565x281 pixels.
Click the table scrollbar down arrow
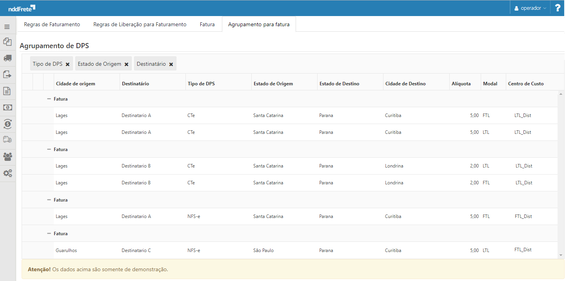[x=560, y=255]
